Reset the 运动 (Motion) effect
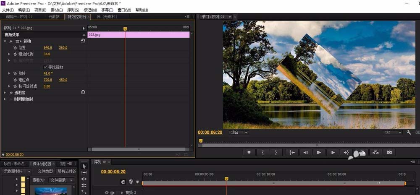The height and width of the screenshot is (195, 420). tap(83, 41)
